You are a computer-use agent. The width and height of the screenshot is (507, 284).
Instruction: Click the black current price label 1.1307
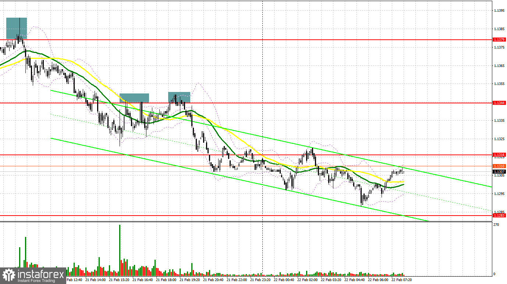pyautogui.click(x=500, y=171)
